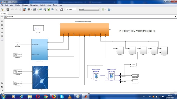Select the powergui Continuous block
The image size is (177, 99).
pyautogui.click(x=39, y=28)
